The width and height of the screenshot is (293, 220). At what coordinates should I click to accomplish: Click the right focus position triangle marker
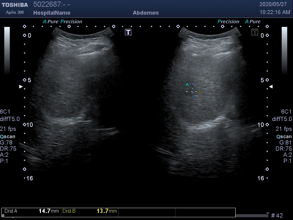(271, 87)
